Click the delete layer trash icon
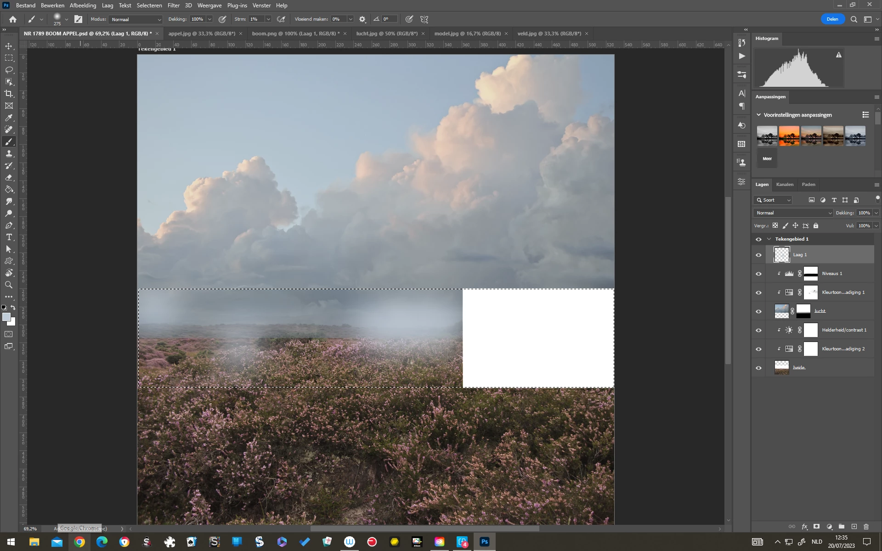This screenshot has width=882, height=551. pos(866,527)
